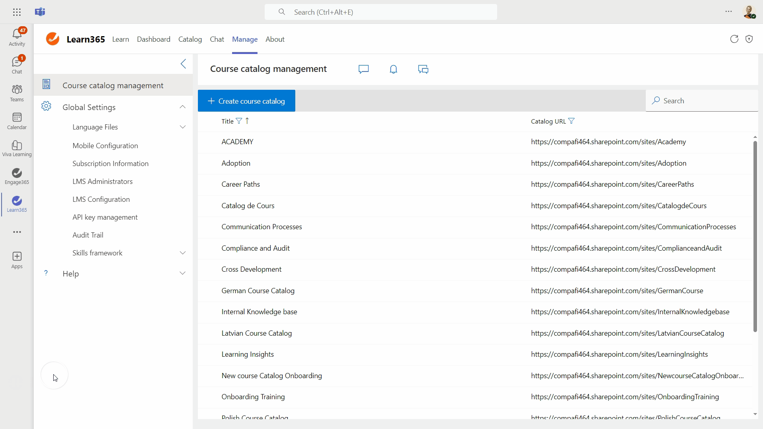The width and height of the screenshot is (763, 429).
Task: Show more apps ellipsis in rail
Action: click(x=17, y=232)
